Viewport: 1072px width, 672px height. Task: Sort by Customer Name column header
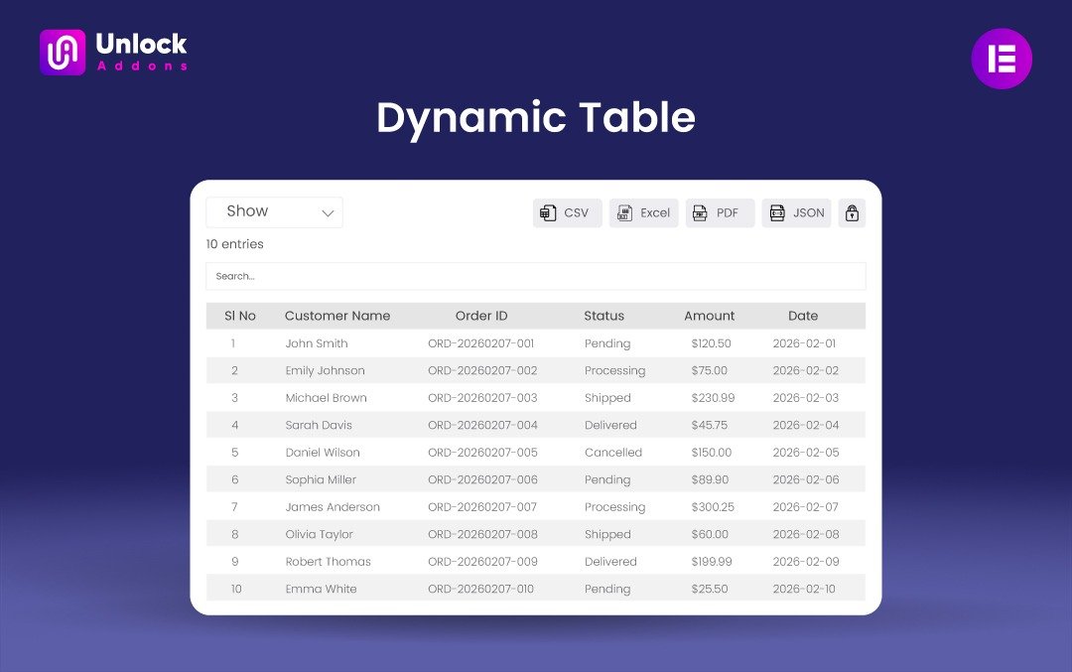(x=337, y=316)
